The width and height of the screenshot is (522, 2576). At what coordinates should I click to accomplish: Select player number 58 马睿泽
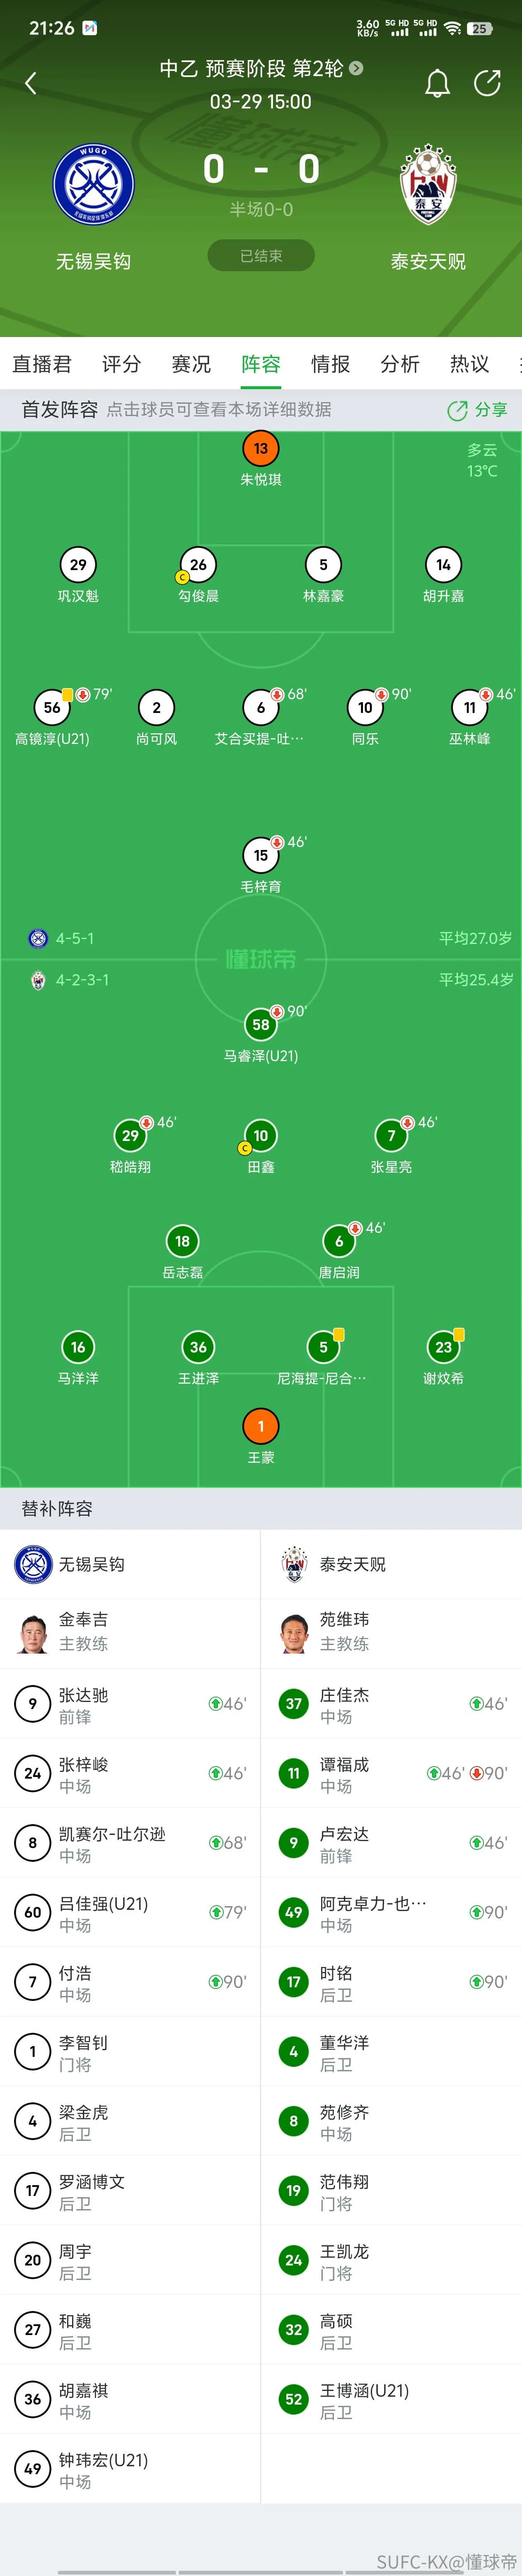click(x=261, y=1024)
